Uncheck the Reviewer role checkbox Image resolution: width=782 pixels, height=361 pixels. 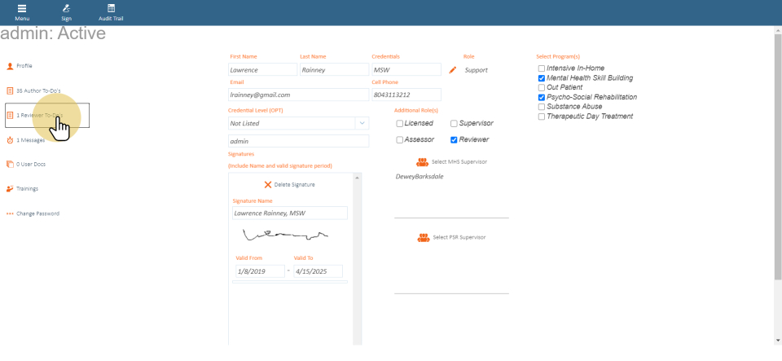pos(454,140)
